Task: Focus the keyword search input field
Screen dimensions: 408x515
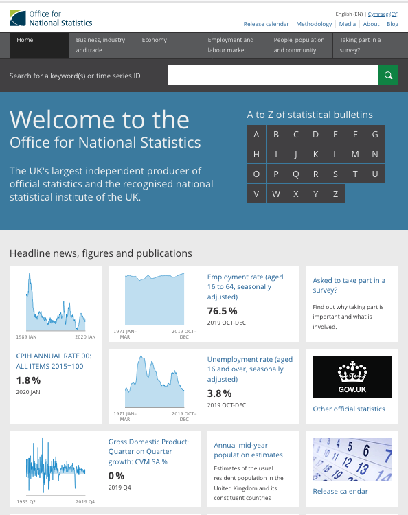Action: click(273, 76)
